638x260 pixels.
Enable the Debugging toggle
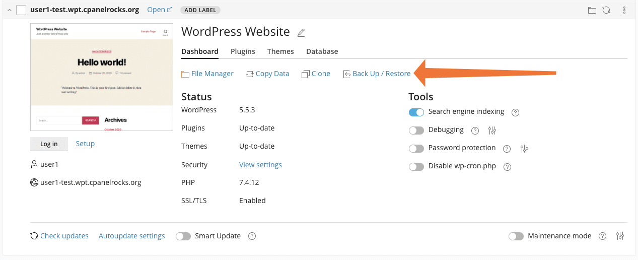pyautogui.click(x=416, y=131)
